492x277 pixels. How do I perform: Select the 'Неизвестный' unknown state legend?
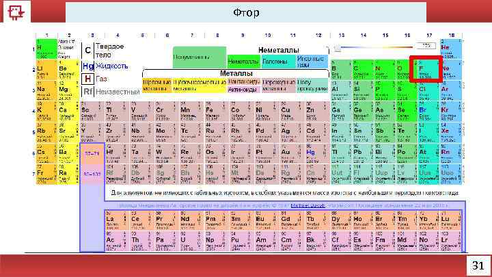pos(111,92)
